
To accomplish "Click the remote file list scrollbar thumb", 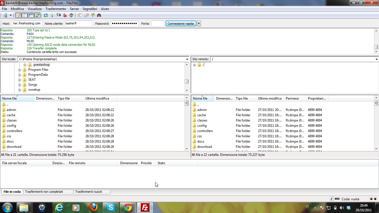I will coord(376,103).
